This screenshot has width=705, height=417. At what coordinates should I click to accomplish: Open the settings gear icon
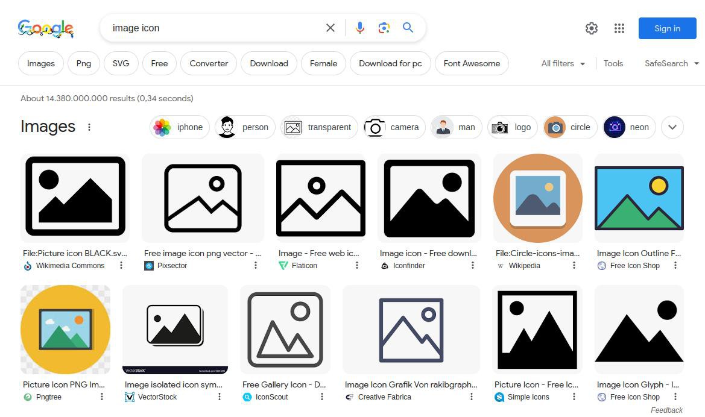pos(592,28)
